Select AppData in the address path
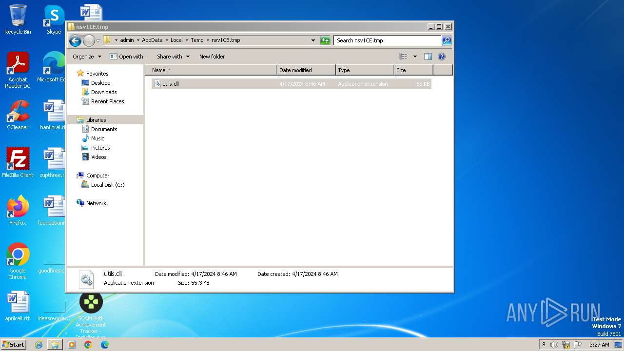 (152, 40)
